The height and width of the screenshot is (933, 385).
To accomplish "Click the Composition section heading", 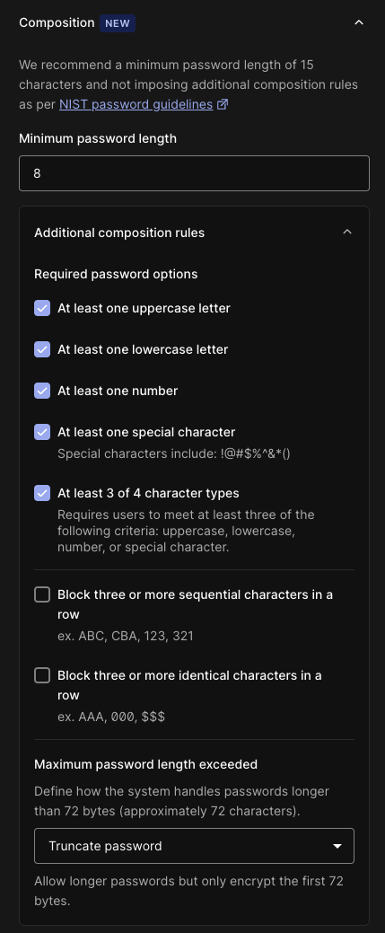I will (57, 22).
